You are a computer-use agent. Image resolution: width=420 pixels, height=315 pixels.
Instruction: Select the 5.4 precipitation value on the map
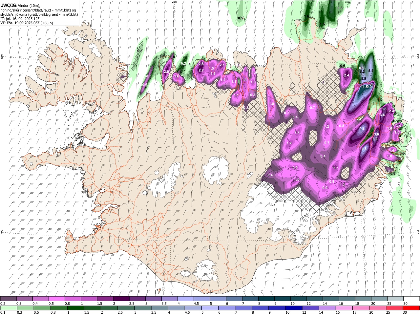pos(371,71)
